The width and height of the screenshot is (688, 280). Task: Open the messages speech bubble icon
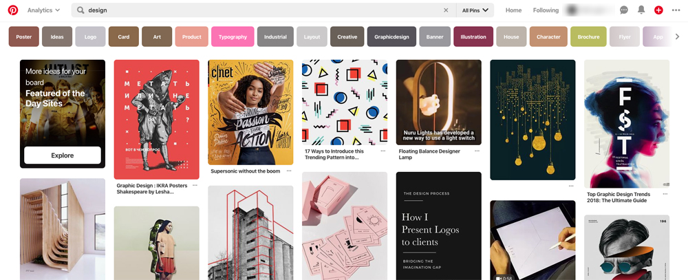click(623, 10)
